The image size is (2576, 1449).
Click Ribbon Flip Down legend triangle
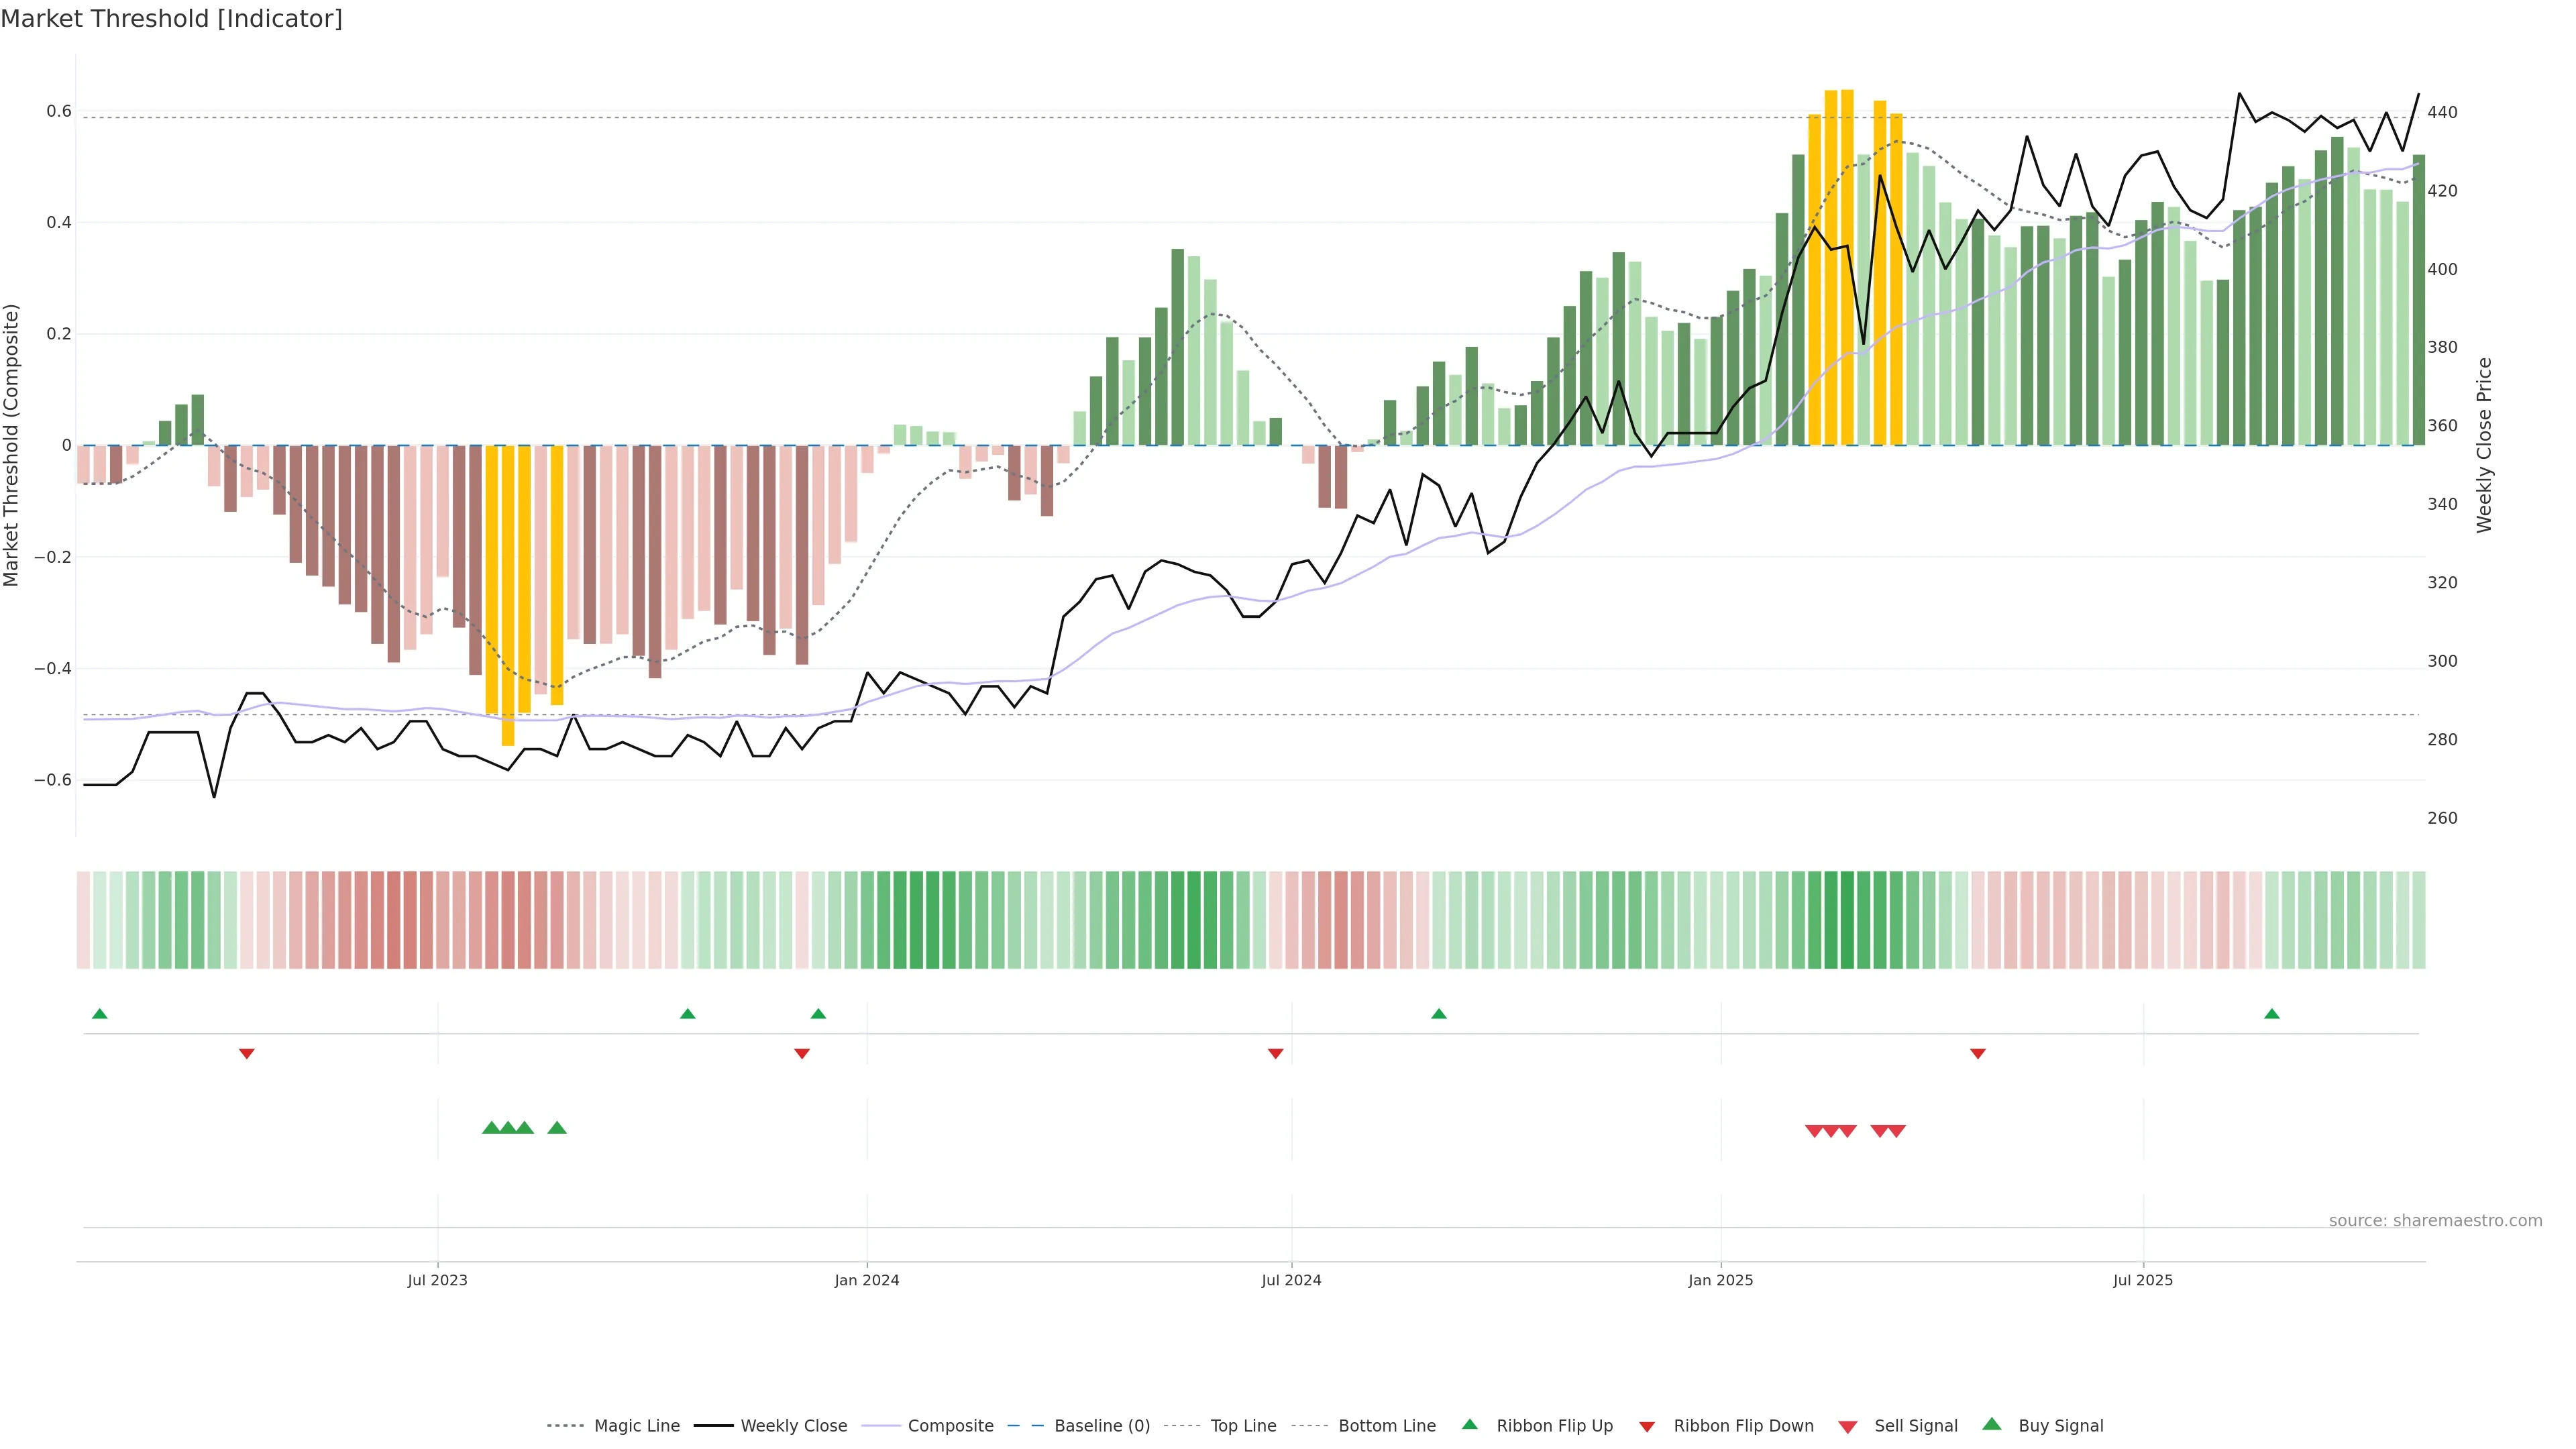(x=1646, y=1427)
